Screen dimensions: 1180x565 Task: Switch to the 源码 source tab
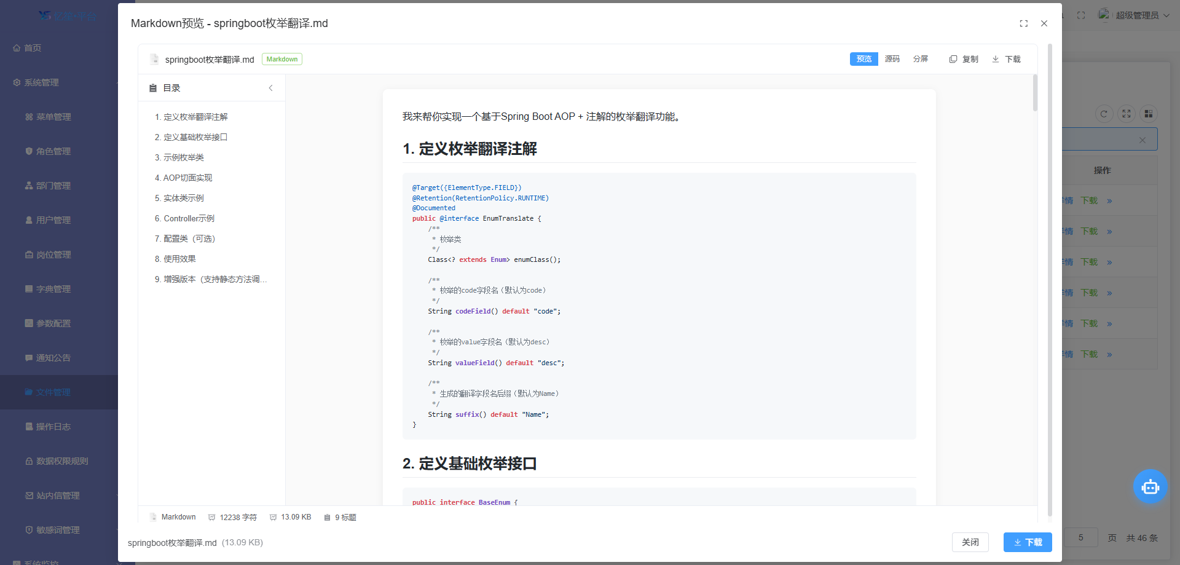point(892,59)
